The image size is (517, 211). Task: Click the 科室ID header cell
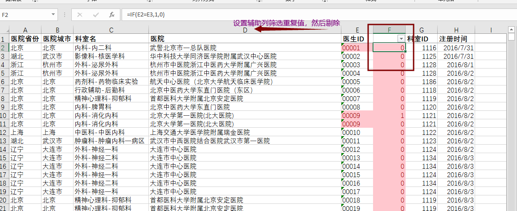(x=422, y=39)
